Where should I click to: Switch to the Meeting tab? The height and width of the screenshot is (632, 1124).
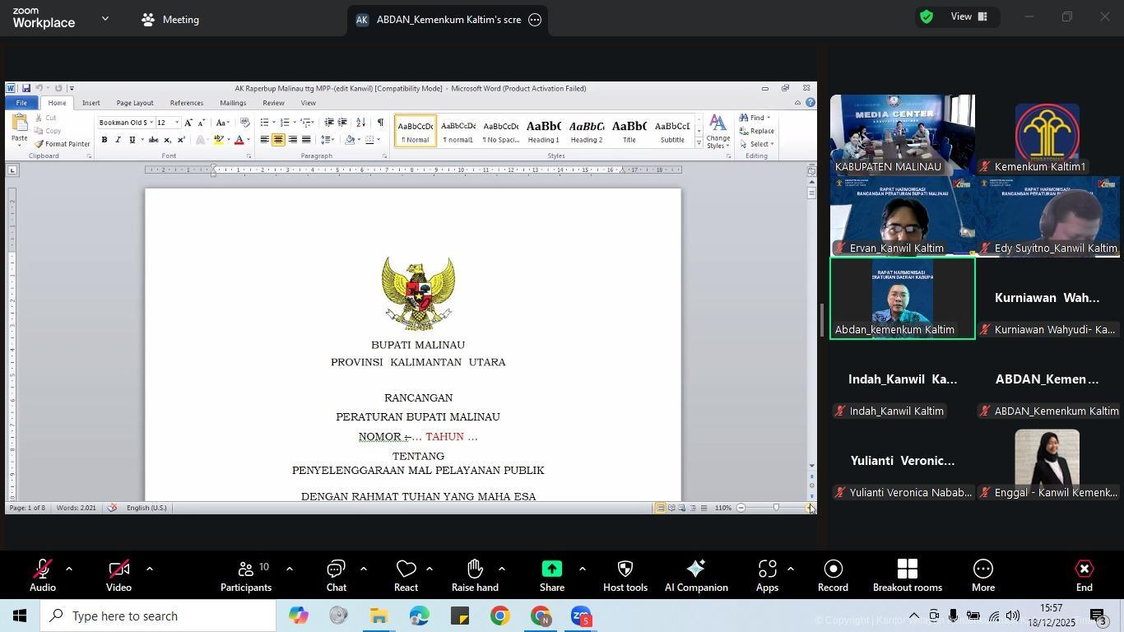pos(170,20)
